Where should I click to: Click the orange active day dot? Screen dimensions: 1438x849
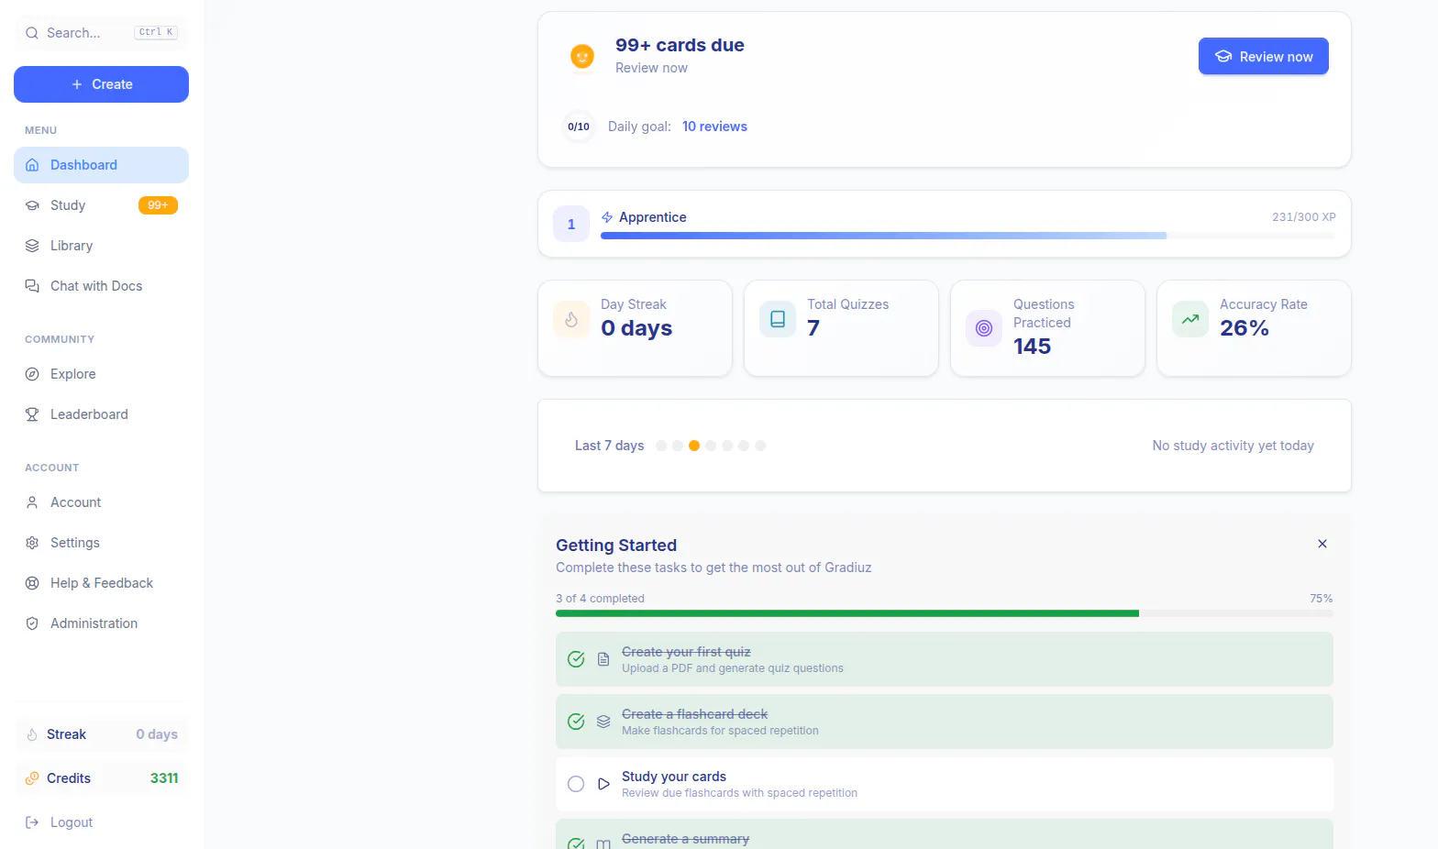tap(694, 446)
